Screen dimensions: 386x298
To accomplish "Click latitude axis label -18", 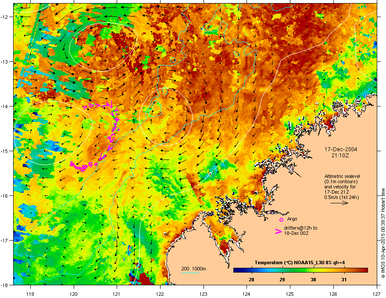I will [x=5, y=285].
